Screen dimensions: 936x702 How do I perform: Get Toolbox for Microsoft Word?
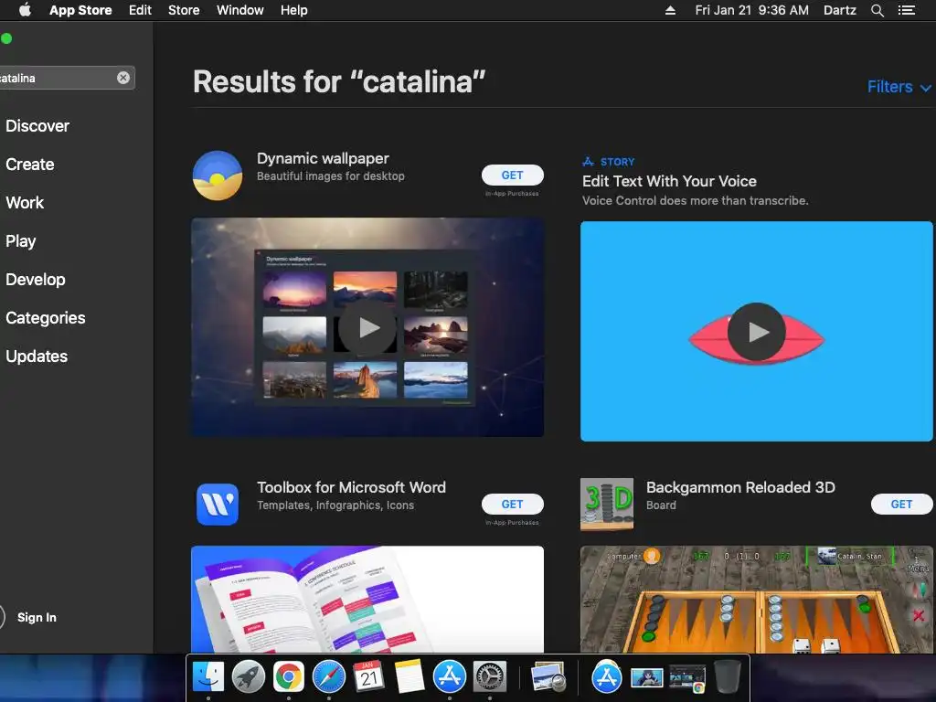(x=512, y=504)
